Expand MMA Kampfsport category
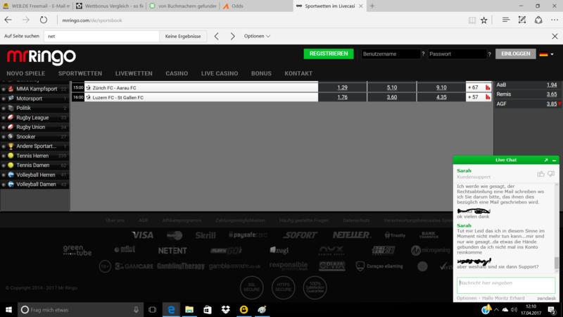Screen dimensions: 563x317 tap(34, 89)
